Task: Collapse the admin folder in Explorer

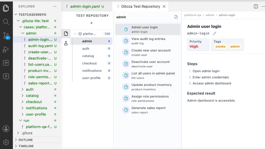Action: [x=23, y=33]
